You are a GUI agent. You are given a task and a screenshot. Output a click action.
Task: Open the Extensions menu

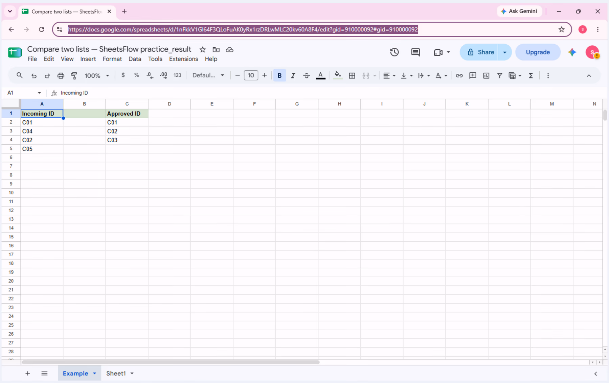pos(183,59)
